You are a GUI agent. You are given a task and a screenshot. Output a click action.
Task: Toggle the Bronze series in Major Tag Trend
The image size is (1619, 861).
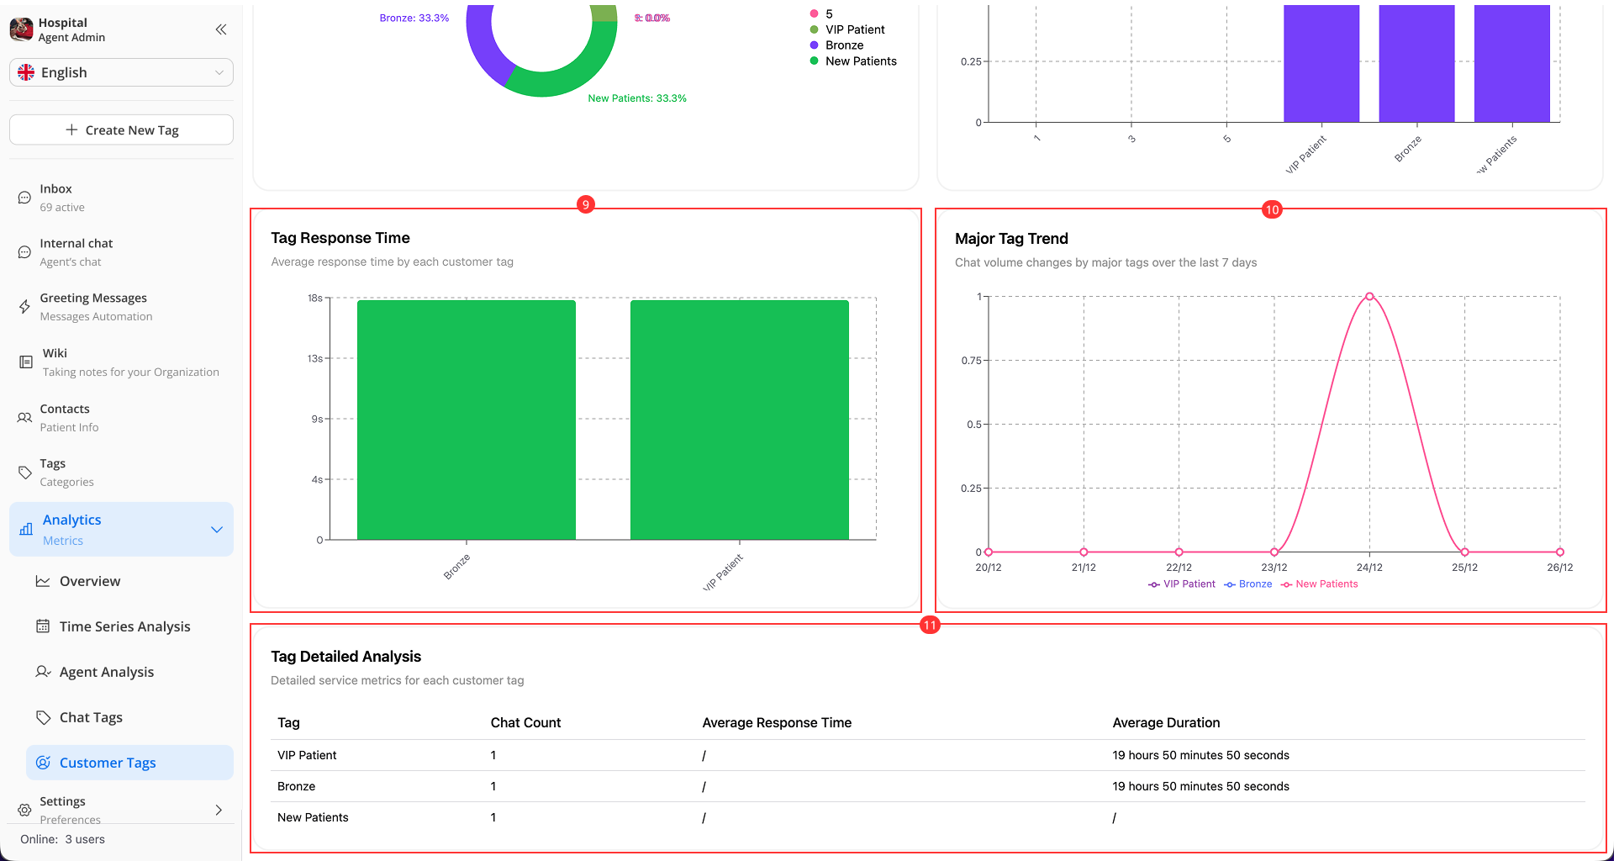[1247, 584]
